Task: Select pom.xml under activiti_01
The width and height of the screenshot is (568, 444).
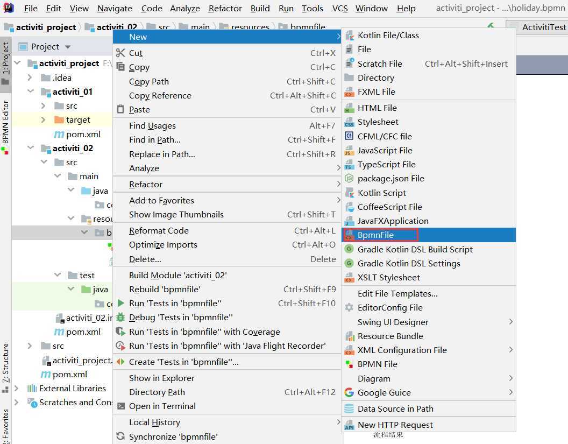Action: 77,134
